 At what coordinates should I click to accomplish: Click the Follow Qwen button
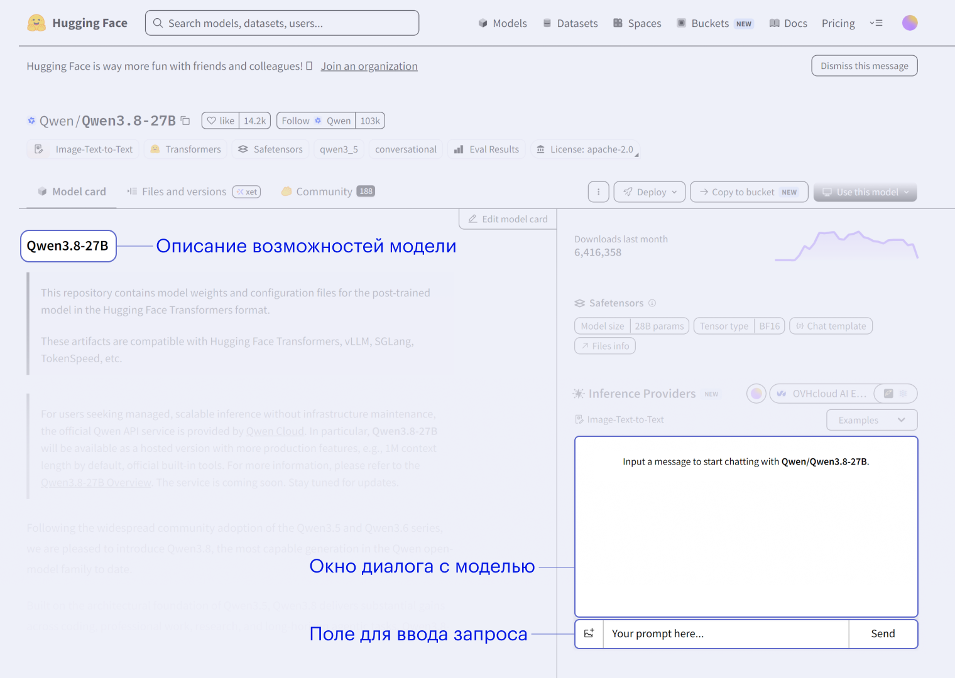(316, 121)
